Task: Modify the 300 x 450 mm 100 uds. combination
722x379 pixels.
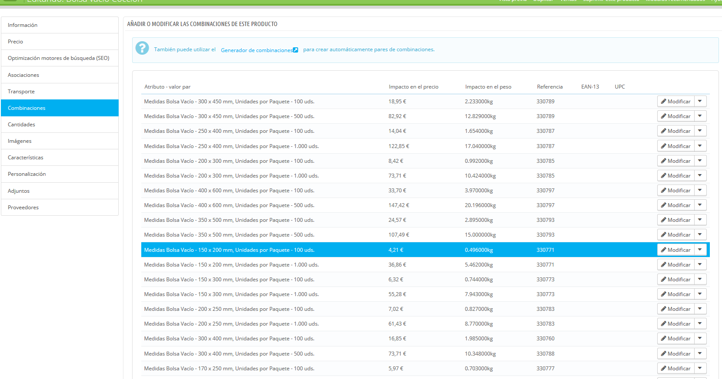Action: 676,102
